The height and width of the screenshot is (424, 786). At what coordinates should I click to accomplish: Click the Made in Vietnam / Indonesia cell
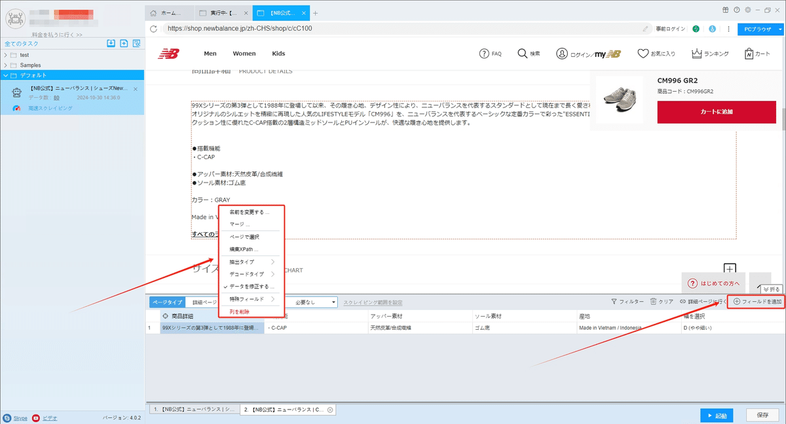[627, 328]
